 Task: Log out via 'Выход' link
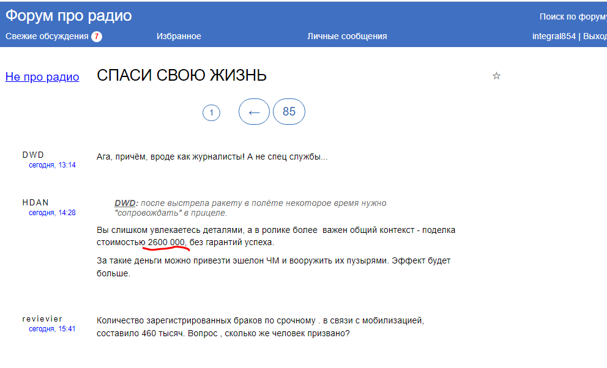(595, 36)
